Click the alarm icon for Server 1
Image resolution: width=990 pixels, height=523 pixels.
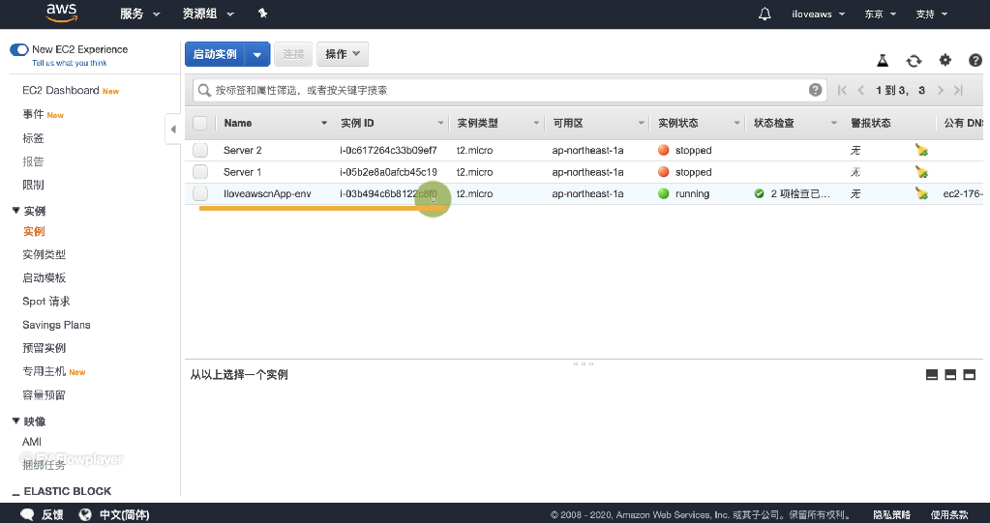[x=922, y=172]
